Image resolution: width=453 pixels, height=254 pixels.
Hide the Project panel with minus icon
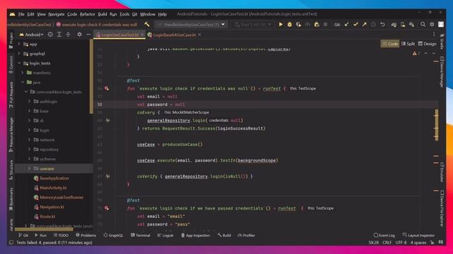pos(88,35)
